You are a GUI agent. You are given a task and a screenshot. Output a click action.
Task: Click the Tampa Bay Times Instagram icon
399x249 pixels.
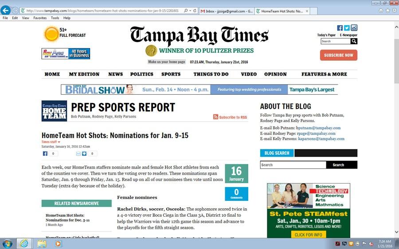[354, 27]
